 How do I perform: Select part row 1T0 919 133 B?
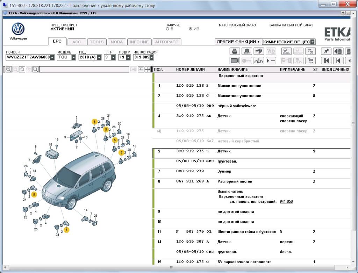coord(252,88)
